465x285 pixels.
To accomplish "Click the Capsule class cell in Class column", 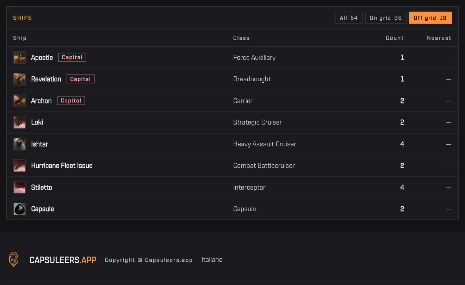I will [x=244, y=209].
